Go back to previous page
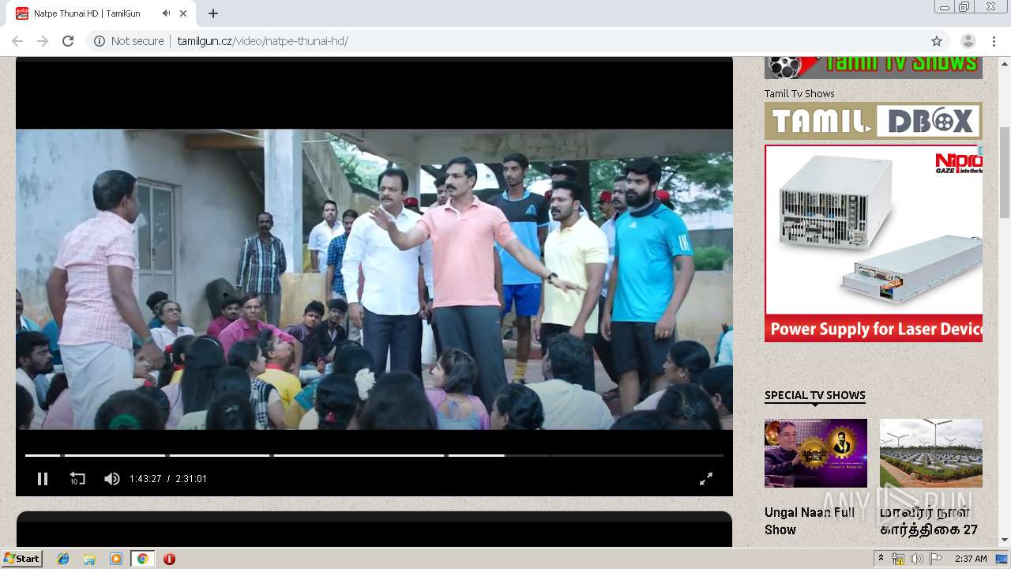The image size is (1011, 569). click(17, 41)
